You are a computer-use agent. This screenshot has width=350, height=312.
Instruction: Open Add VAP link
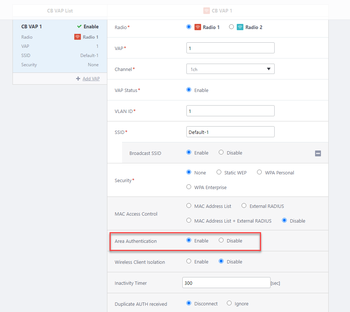[x=91, y=79]
